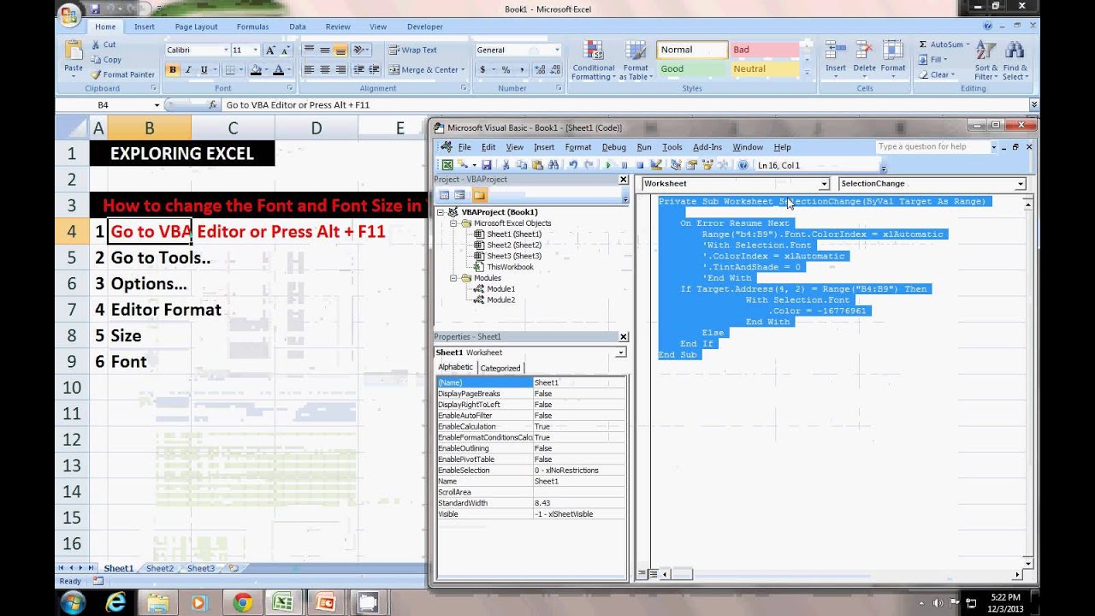
Task: Switch to the Formulas ribbon tab
Action: [x=252, y=27]
